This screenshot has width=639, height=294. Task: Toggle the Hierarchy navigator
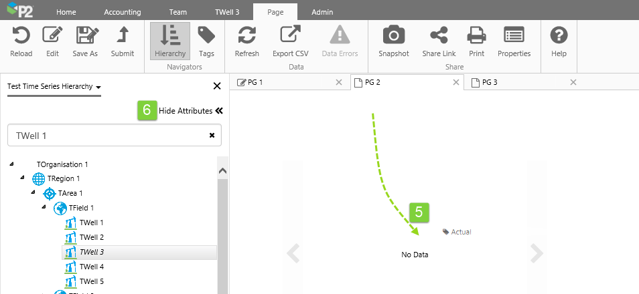(x=169, y=36)
